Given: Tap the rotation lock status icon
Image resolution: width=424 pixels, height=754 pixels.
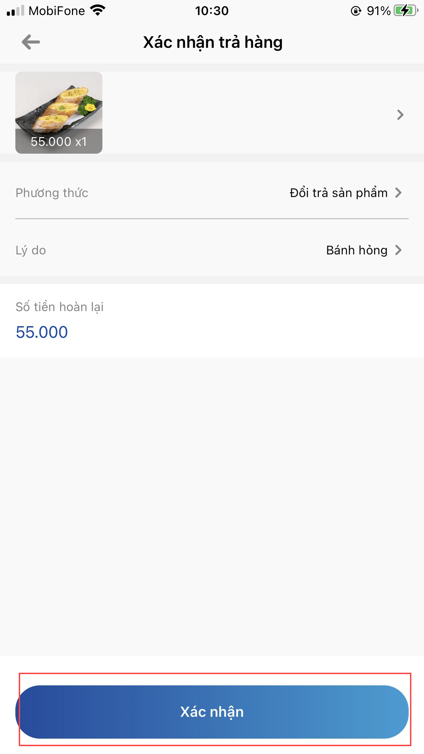Looking at the screenshot, I should pyautogui.click(x=356, y=11).
